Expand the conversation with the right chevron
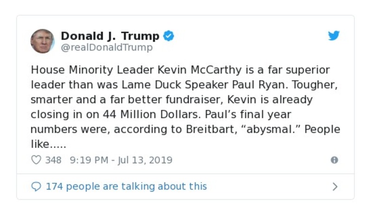The image size is (371, 216). 335,186
